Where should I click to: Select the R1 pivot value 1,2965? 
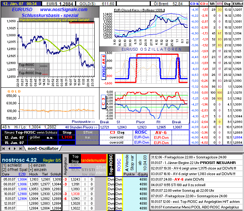(161, 127)
